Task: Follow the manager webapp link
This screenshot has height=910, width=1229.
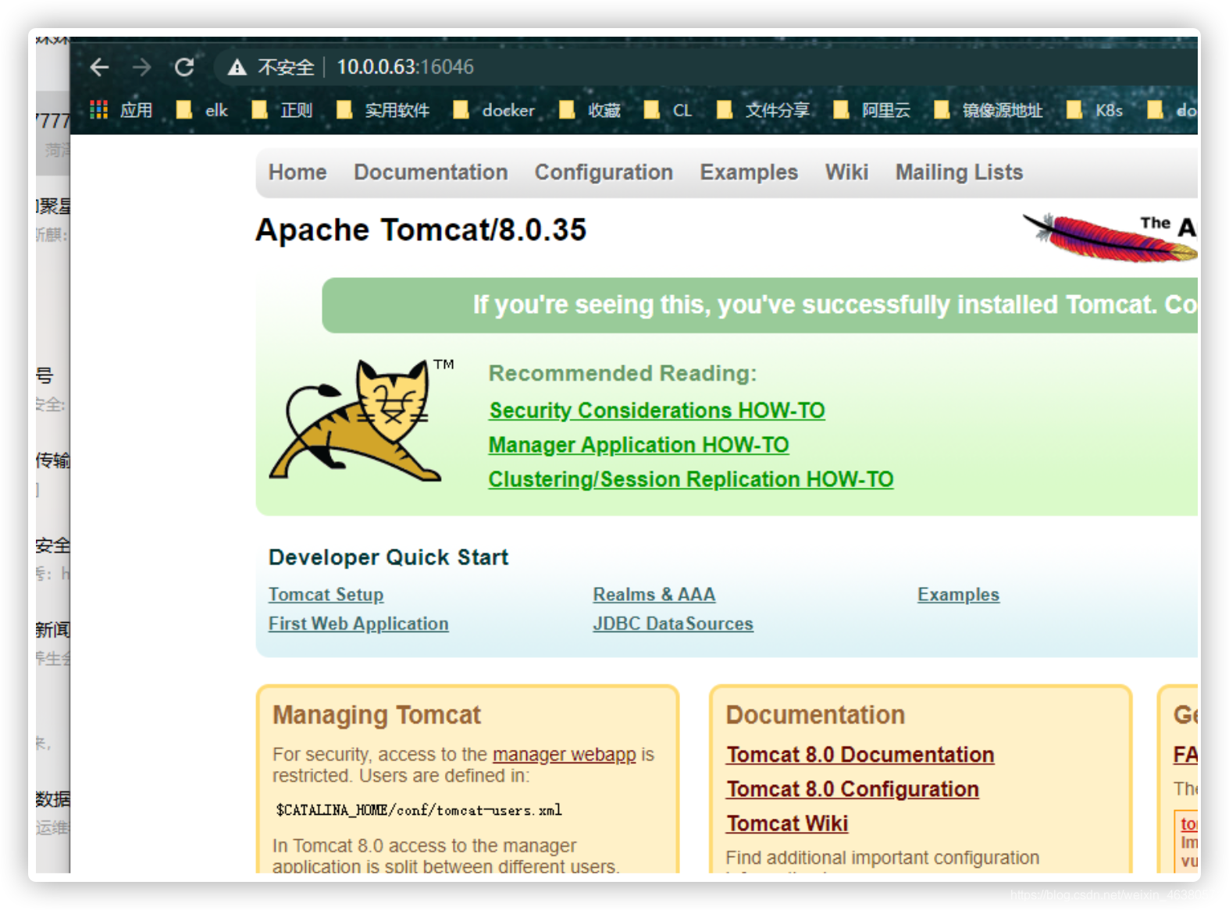Action: [565, 755]
